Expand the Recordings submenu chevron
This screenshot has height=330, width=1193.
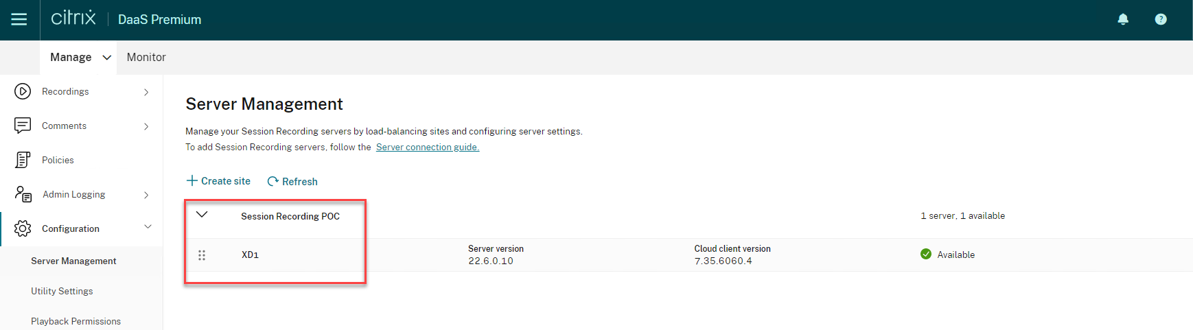(146, 92)
